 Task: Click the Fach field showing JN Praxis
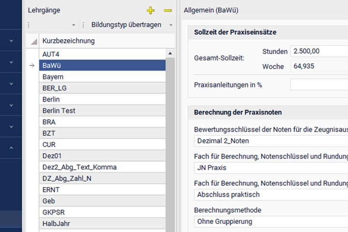271,168
